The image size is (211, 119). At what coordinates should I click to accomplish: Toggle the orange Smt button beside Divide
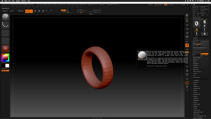pyautogui.click(x=204, y=54)
